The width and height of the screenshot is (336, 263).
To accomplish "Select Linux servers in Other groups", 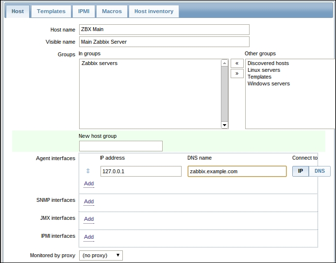I will click(264, 70).
